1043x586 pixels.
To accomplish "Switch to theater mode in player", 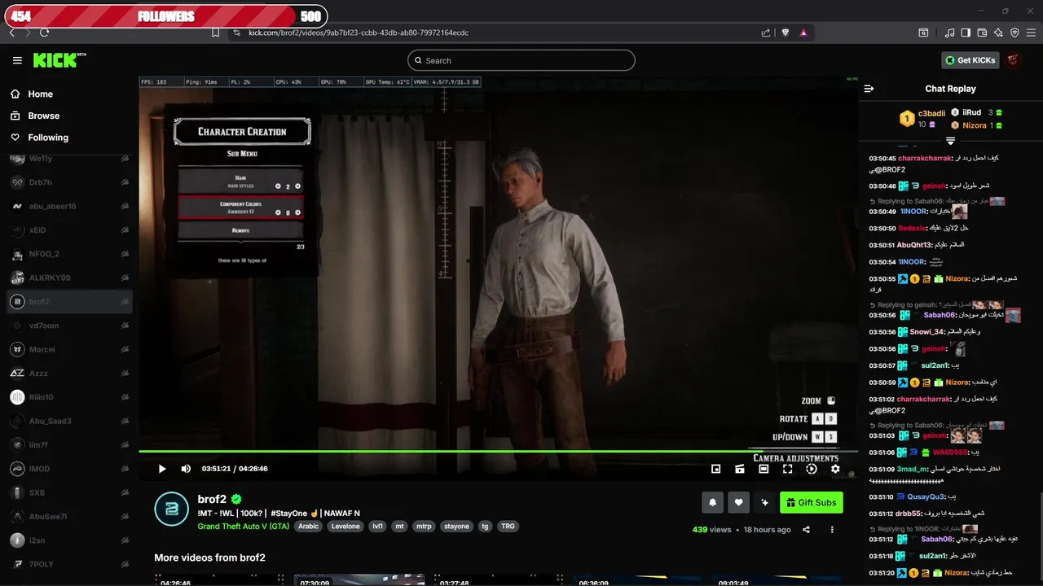I will (764, 469).
